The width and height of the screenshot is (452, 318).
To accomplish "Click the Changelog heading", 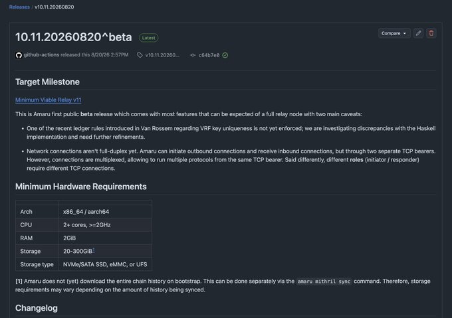I will (x=37, y=308).
